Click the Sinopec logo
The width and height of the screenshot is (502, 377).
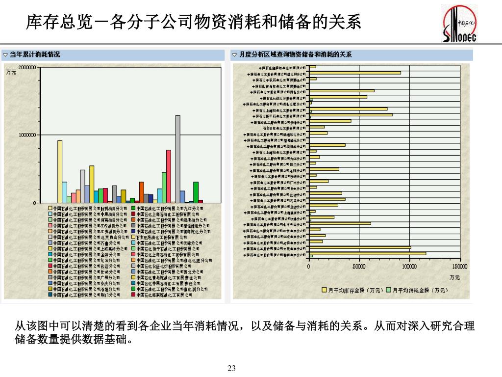[459, 24]
